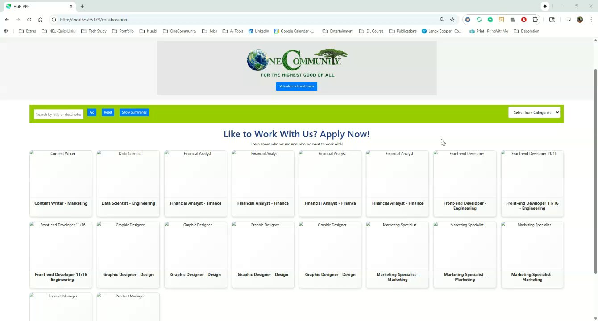Switch to HGN APP browser tab
The width and height of the screenshot is (598, 321).
[x=38, y=6]
